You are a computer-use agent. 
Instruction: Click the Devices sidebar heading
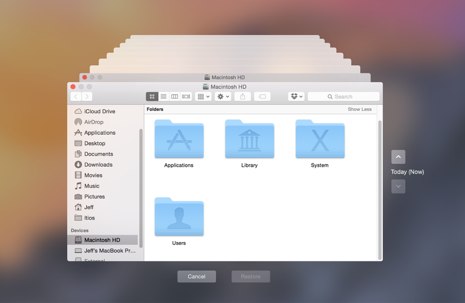pyautogui.click(x=79, y=230)
